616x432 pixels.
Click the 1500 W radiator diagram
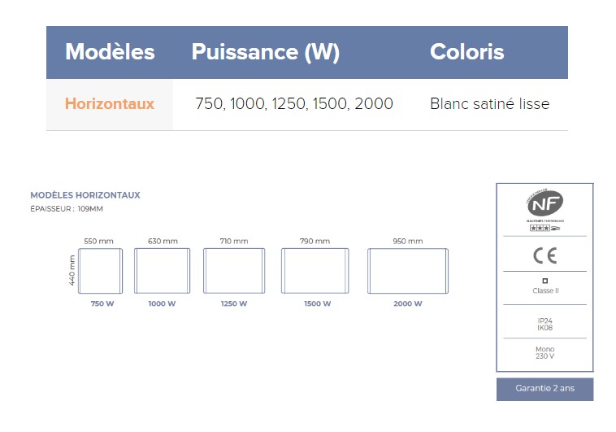pos(315,271)
